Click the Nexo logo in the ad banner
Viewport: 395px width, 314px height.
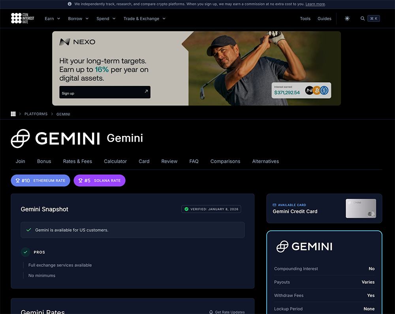click(x=77, y=42)
